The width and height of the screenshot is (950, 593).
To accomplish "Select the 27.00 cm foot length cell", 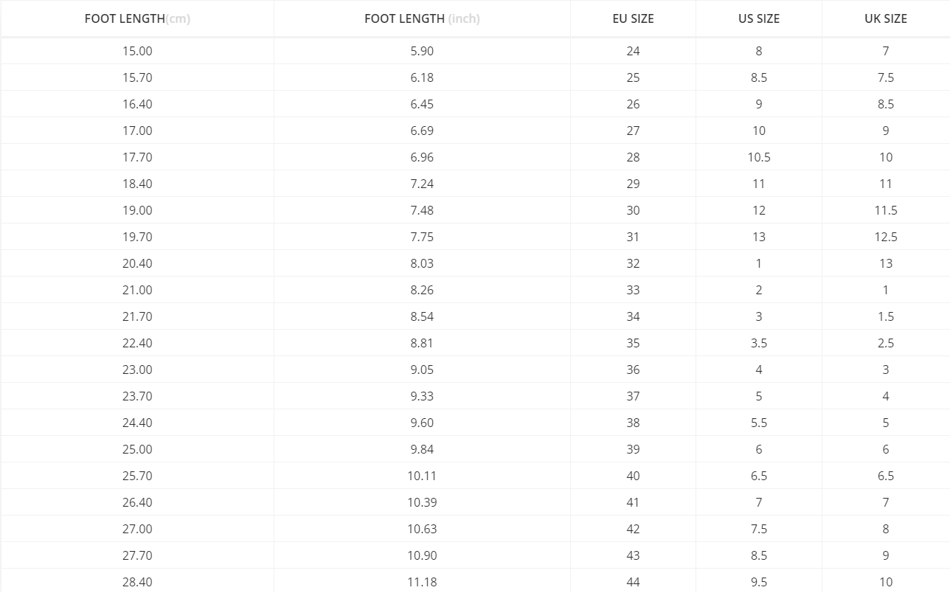I will click(x=137, y=529).
